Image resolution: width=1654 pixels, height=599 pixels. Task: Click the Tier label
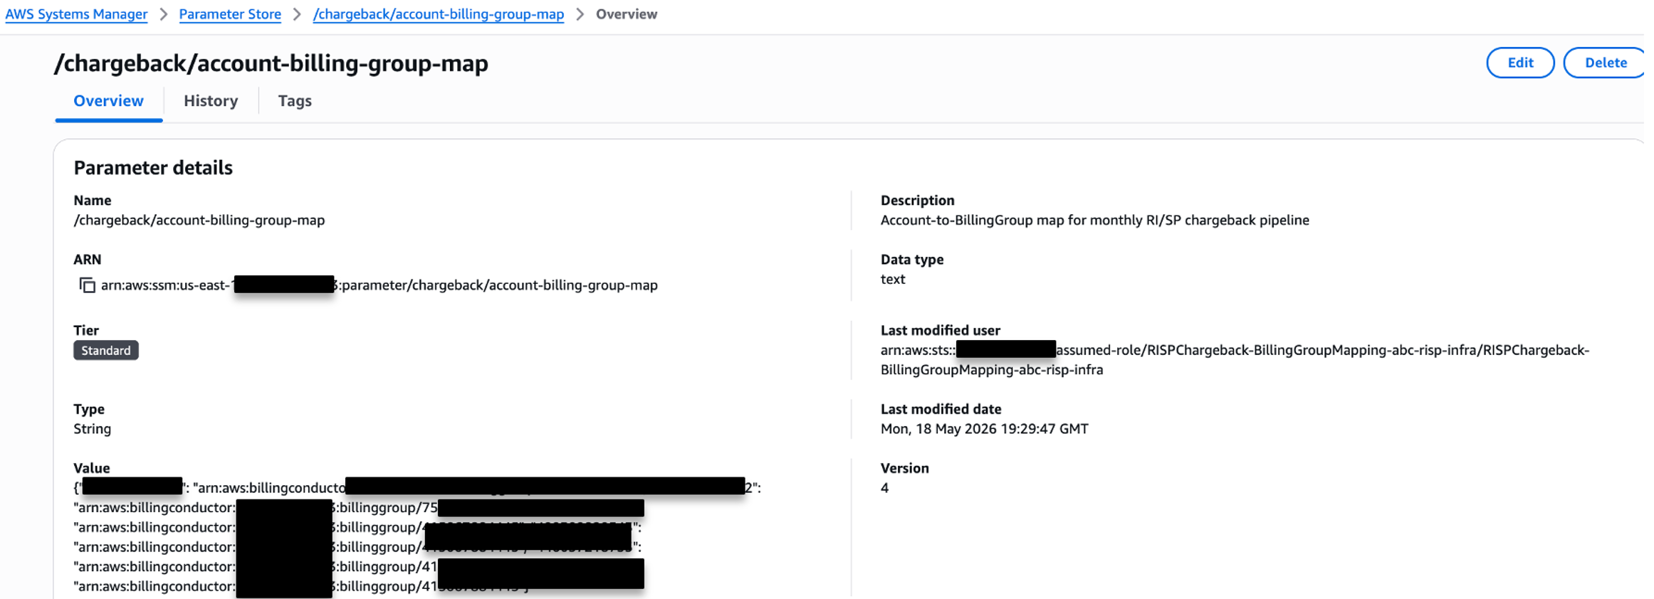click(86, 331)
